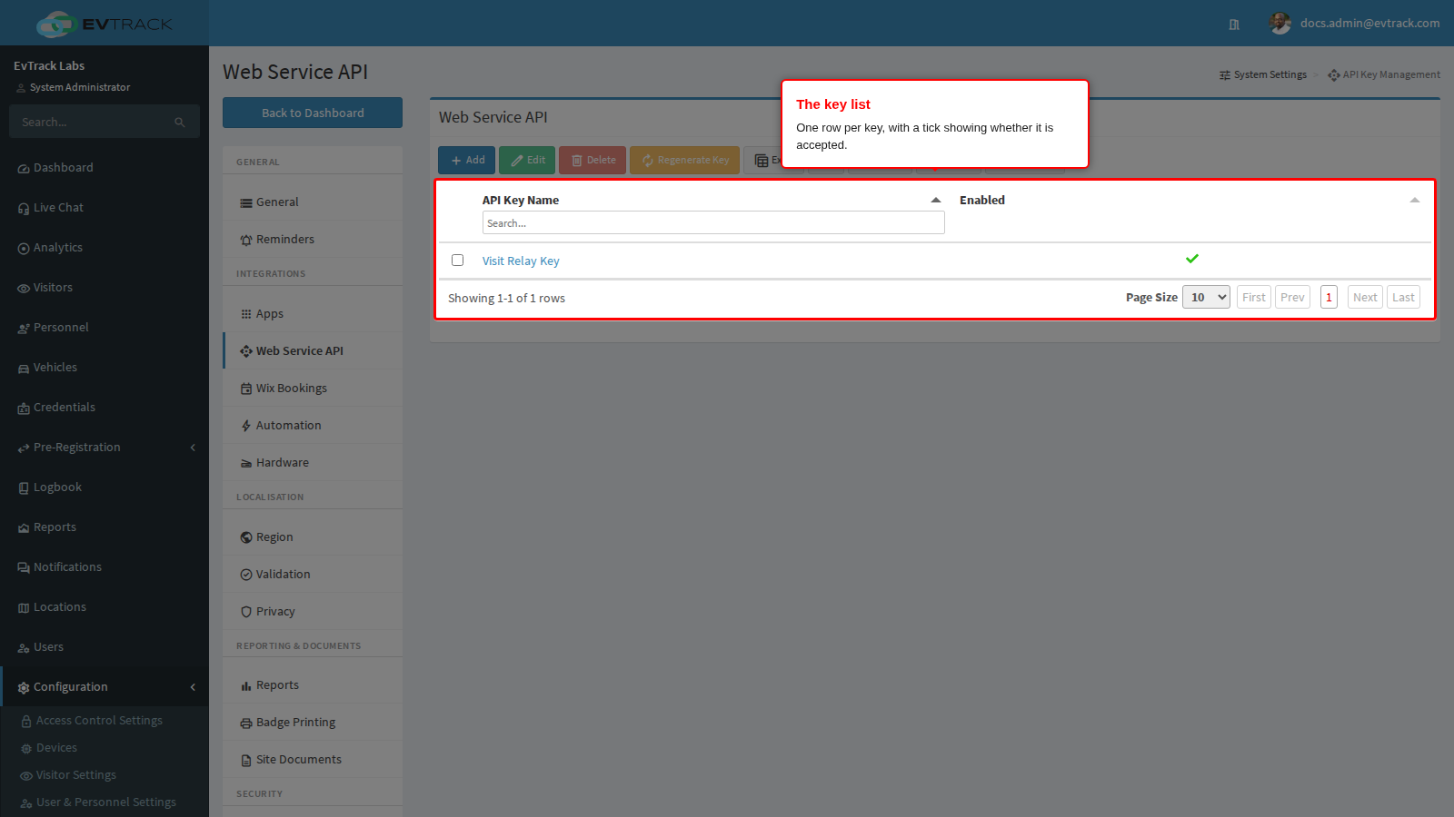This screenshot has height=817, width=1454.
Task: Expand the Pre-Registration submenu arrow
Action: 193,448
